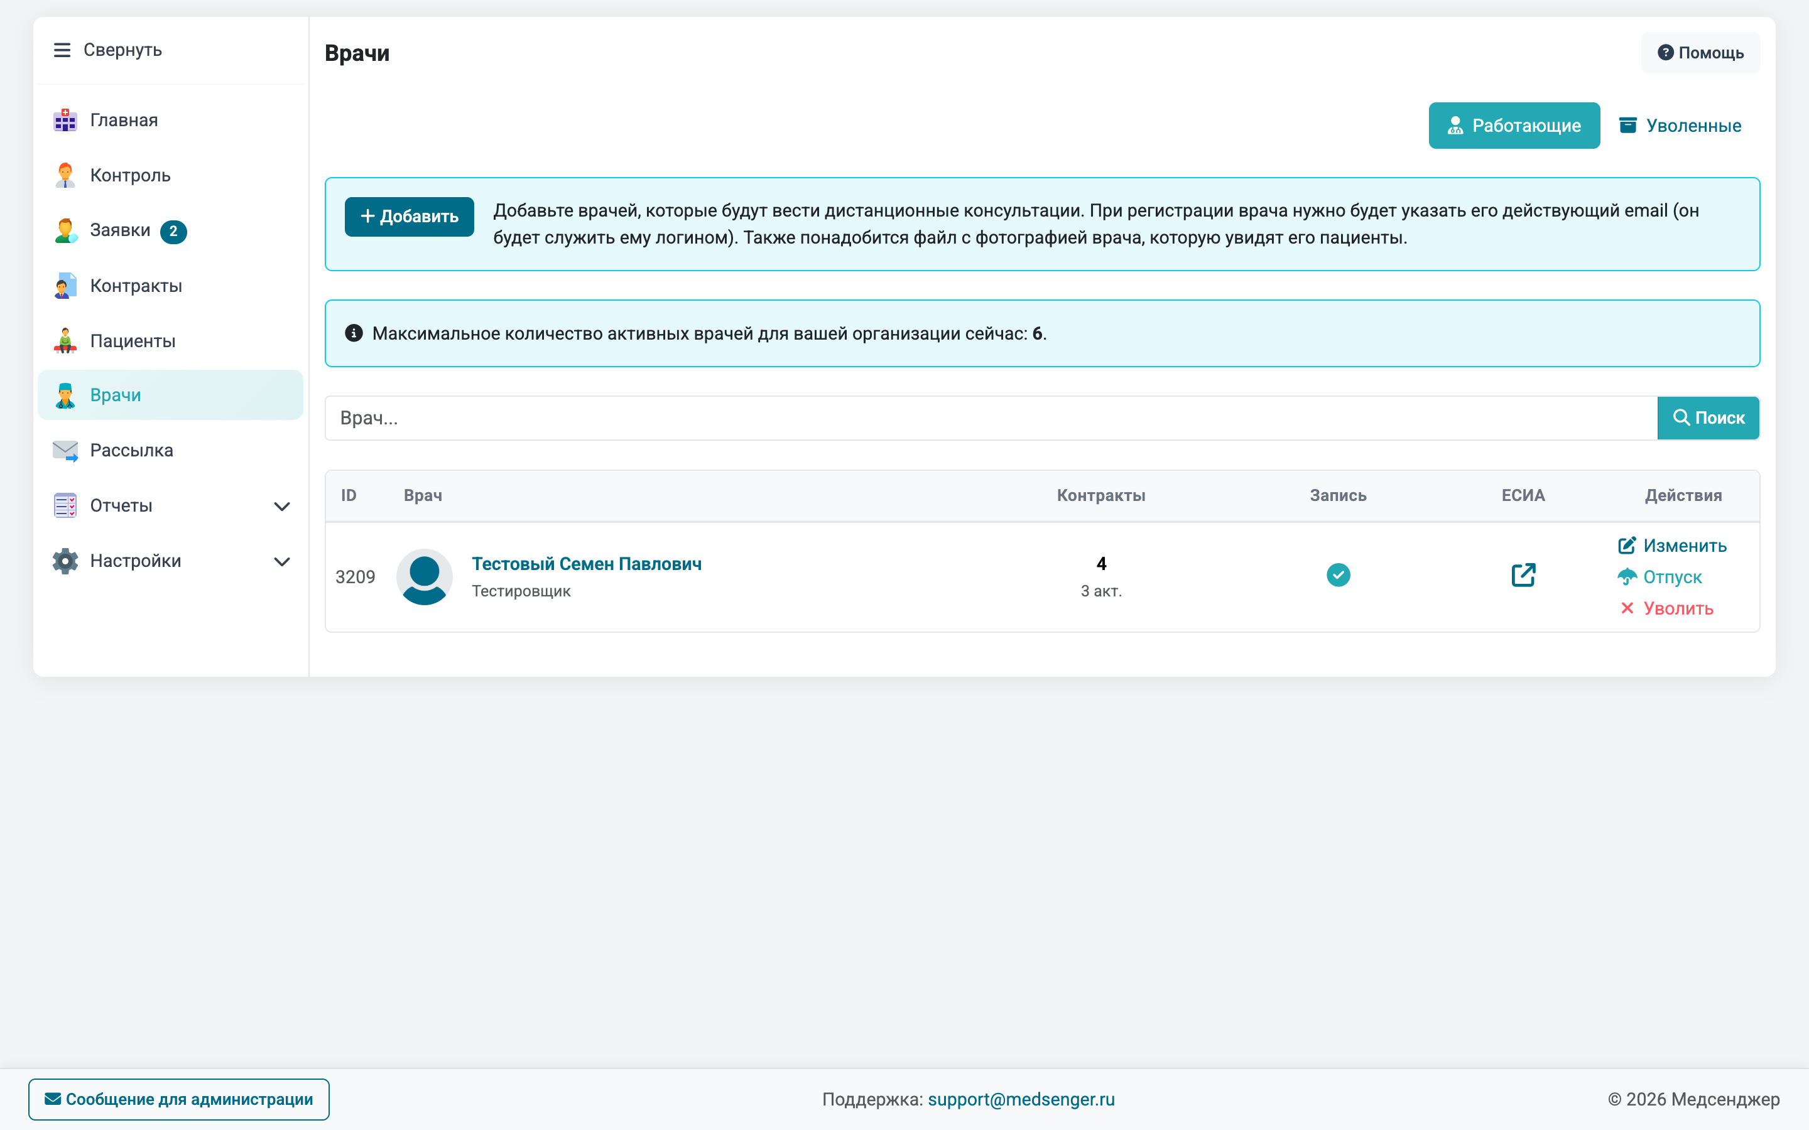Select the active Врачи menu item
Screen dimensions: 1809x1130
click(170, 395)
